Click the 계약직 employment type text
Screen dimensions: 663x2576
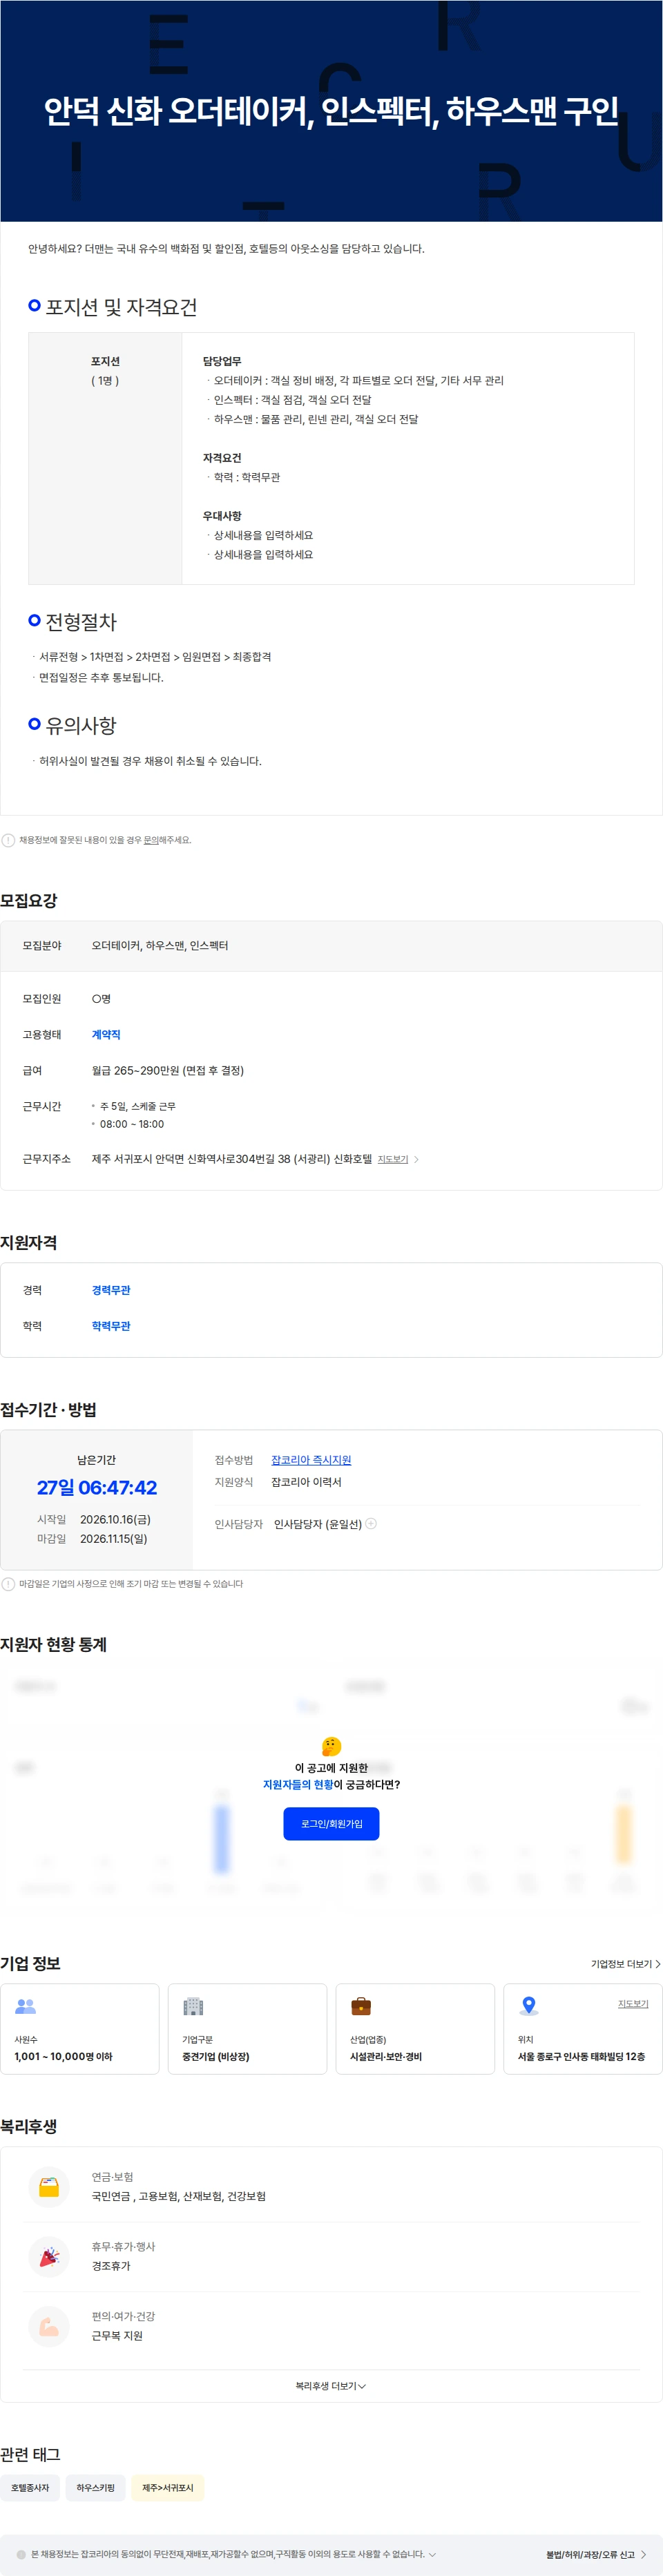[106, 1034]
